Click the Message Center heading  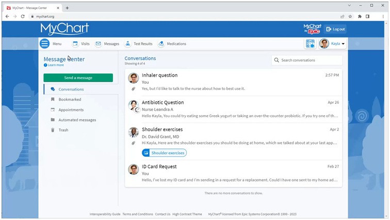click(x=64, y=59)
